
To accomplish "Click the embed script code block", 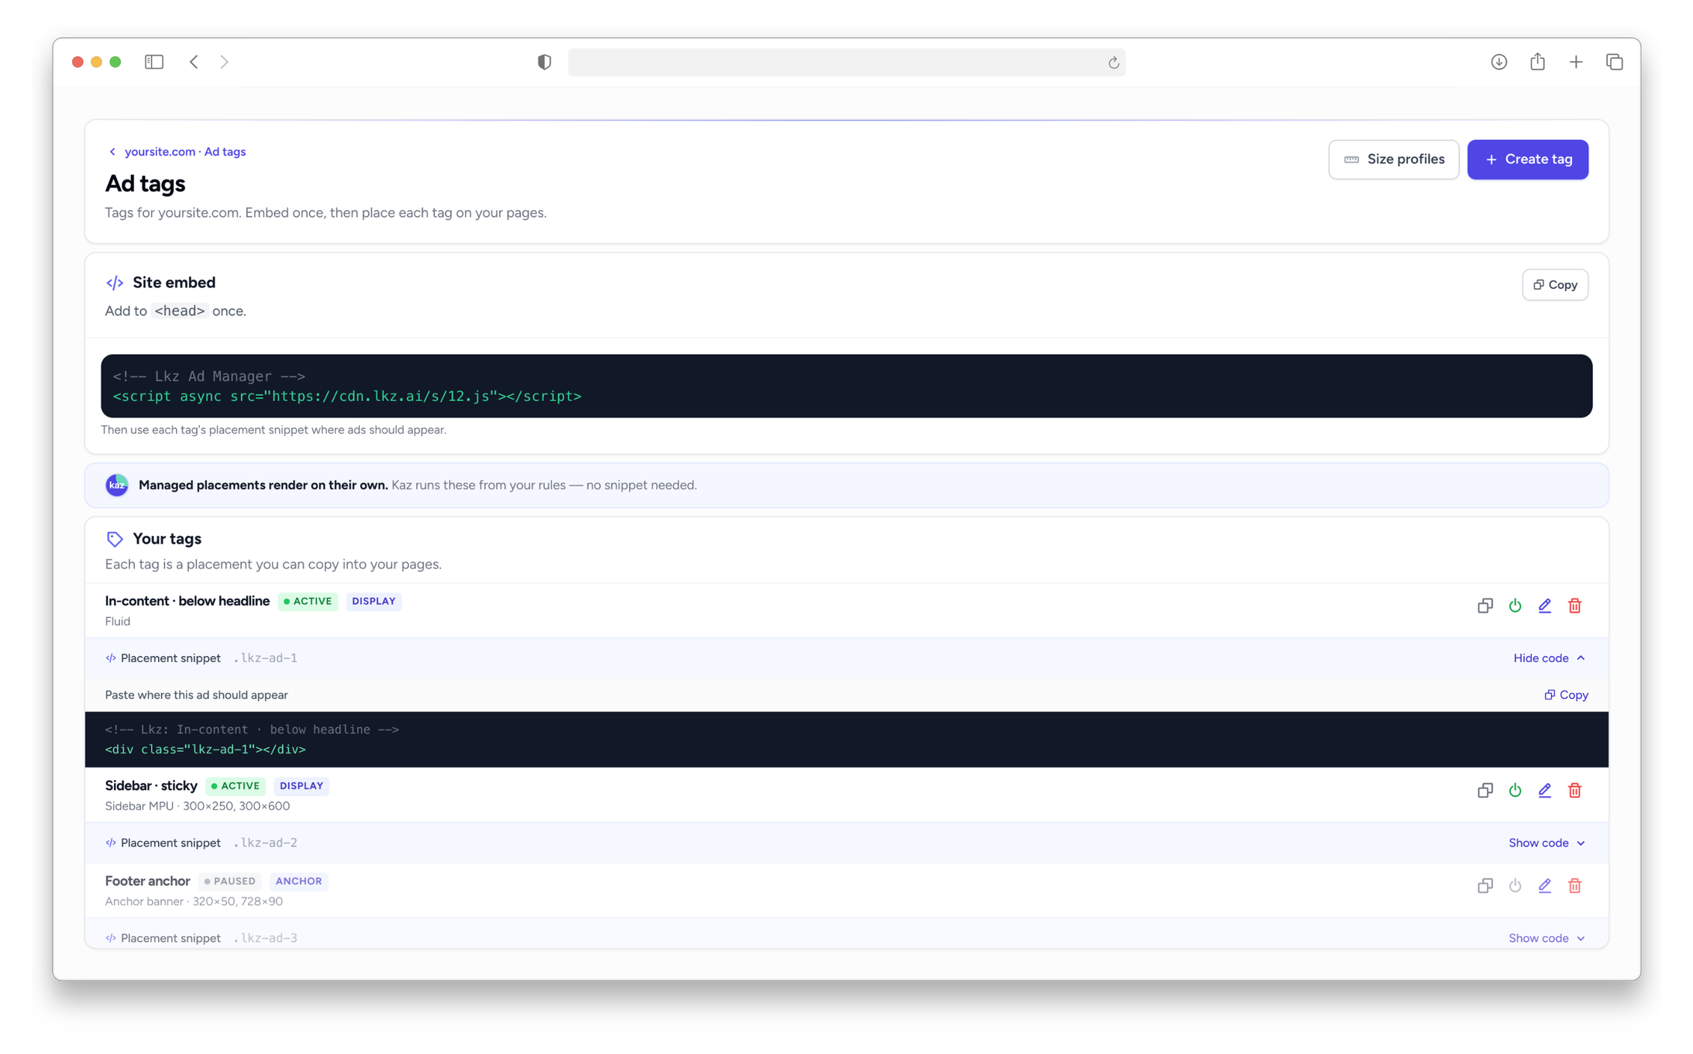I will pos(846,386).
